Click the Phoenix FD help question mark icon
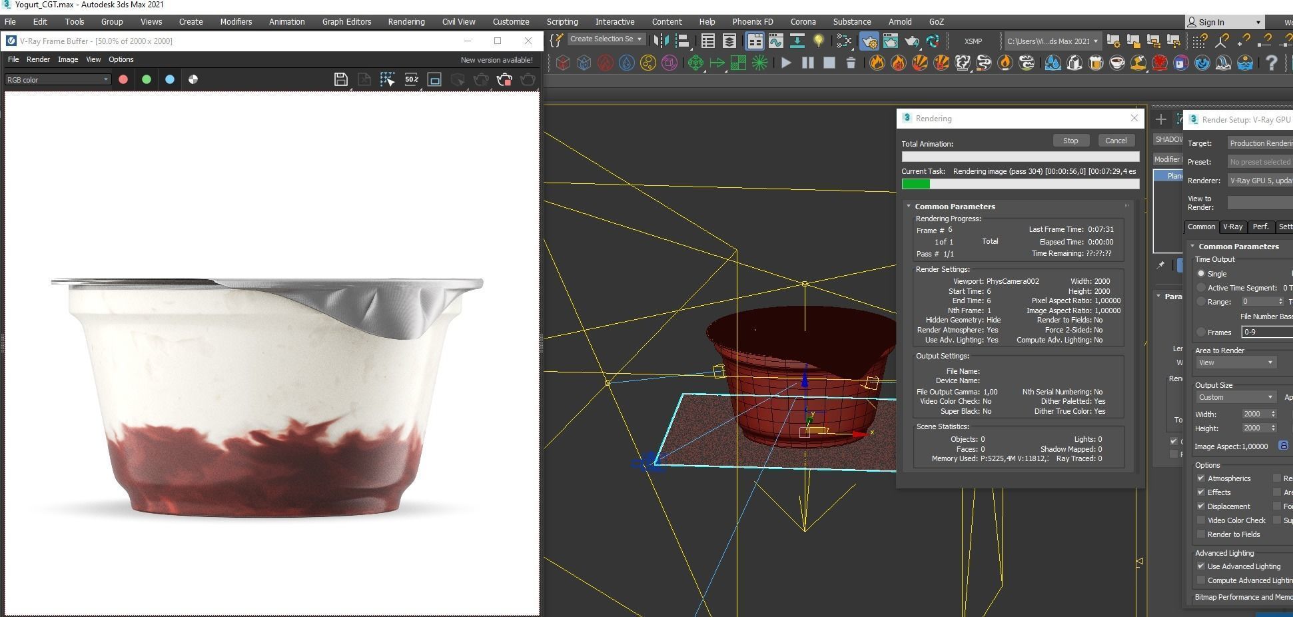 pyautogui.click(x=1272, y=63)
